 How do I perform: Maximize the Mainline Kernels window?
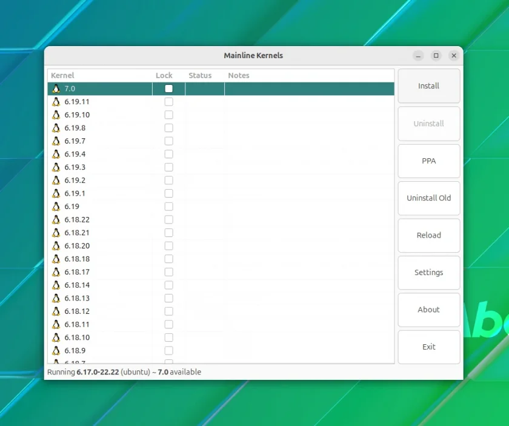point(436,56)
